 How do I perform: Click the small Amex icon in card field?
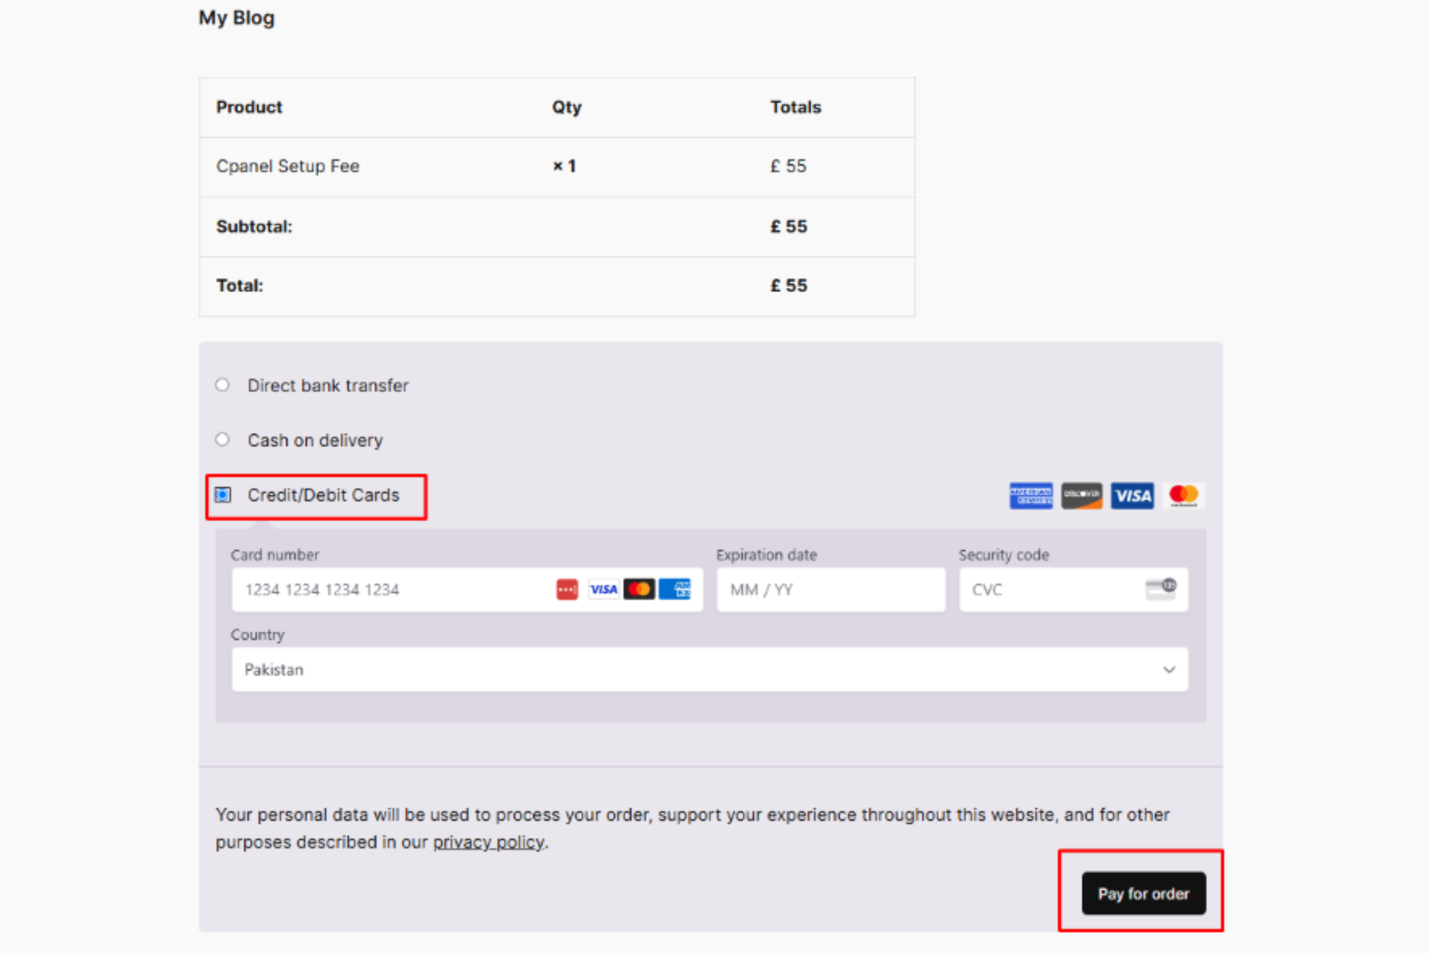tap(675, 589)
